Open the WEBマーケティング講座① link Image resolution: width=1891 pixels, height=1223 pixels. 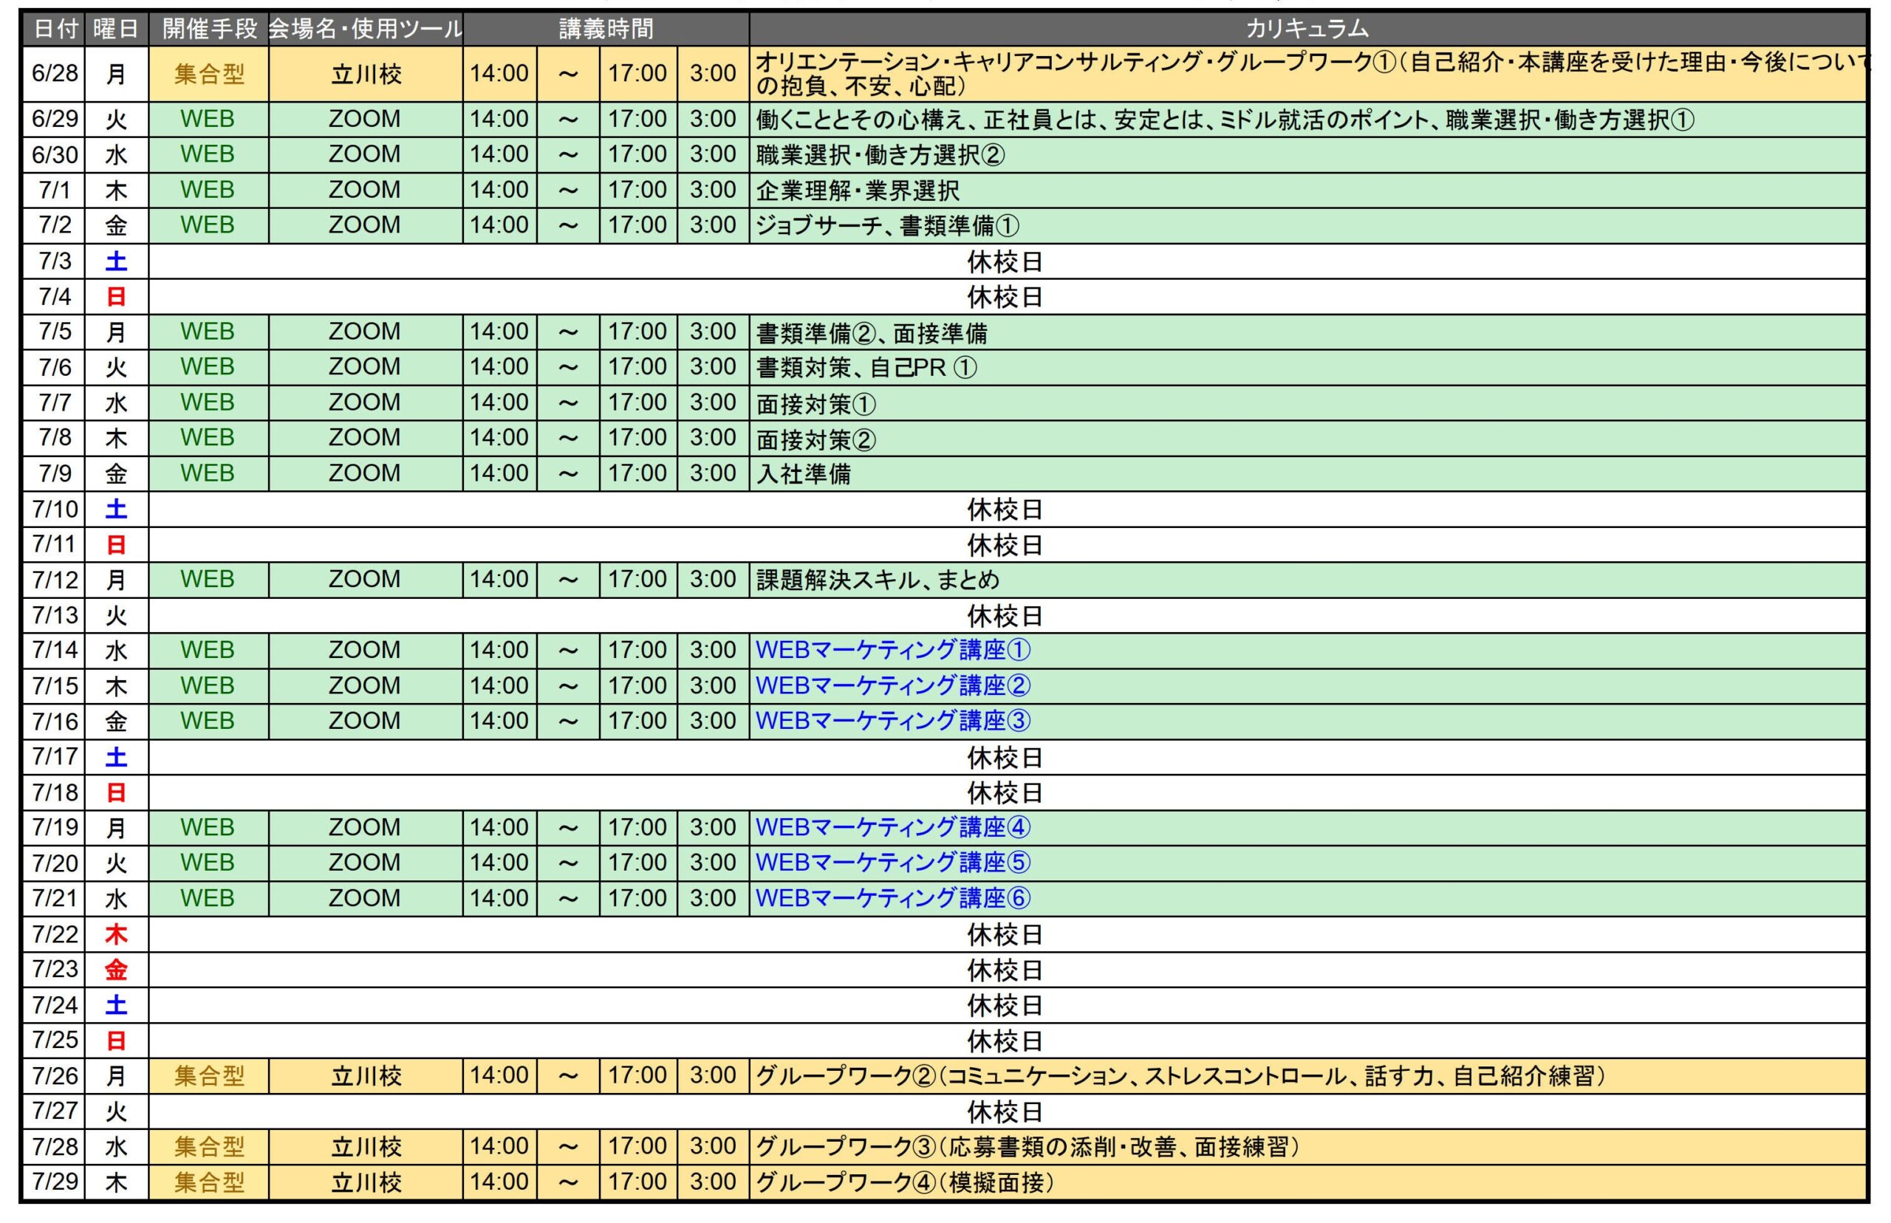point(893,651)
